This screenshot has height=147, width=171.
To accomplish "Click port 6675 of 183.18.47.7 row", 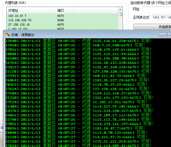I will click(x=61, y=16).
